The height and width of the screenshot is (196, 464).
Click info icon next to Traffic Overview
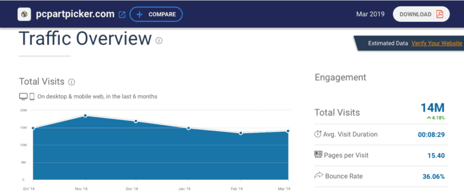159,41
